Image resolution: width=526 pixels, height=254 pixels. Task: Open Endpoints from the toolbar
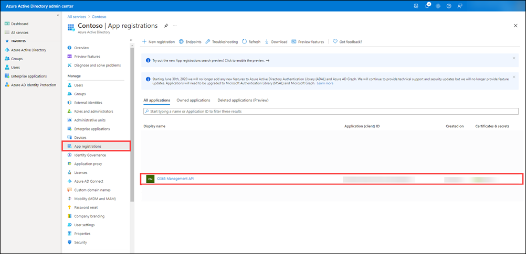coord(190,42)
